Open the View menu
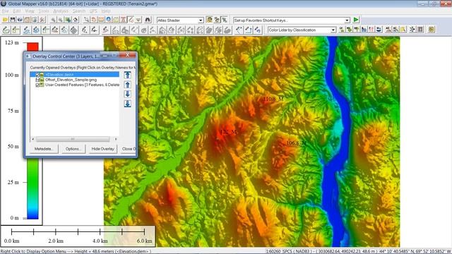Image resolution: width=452 pixels, height=254 pixels. pos(30,11)
